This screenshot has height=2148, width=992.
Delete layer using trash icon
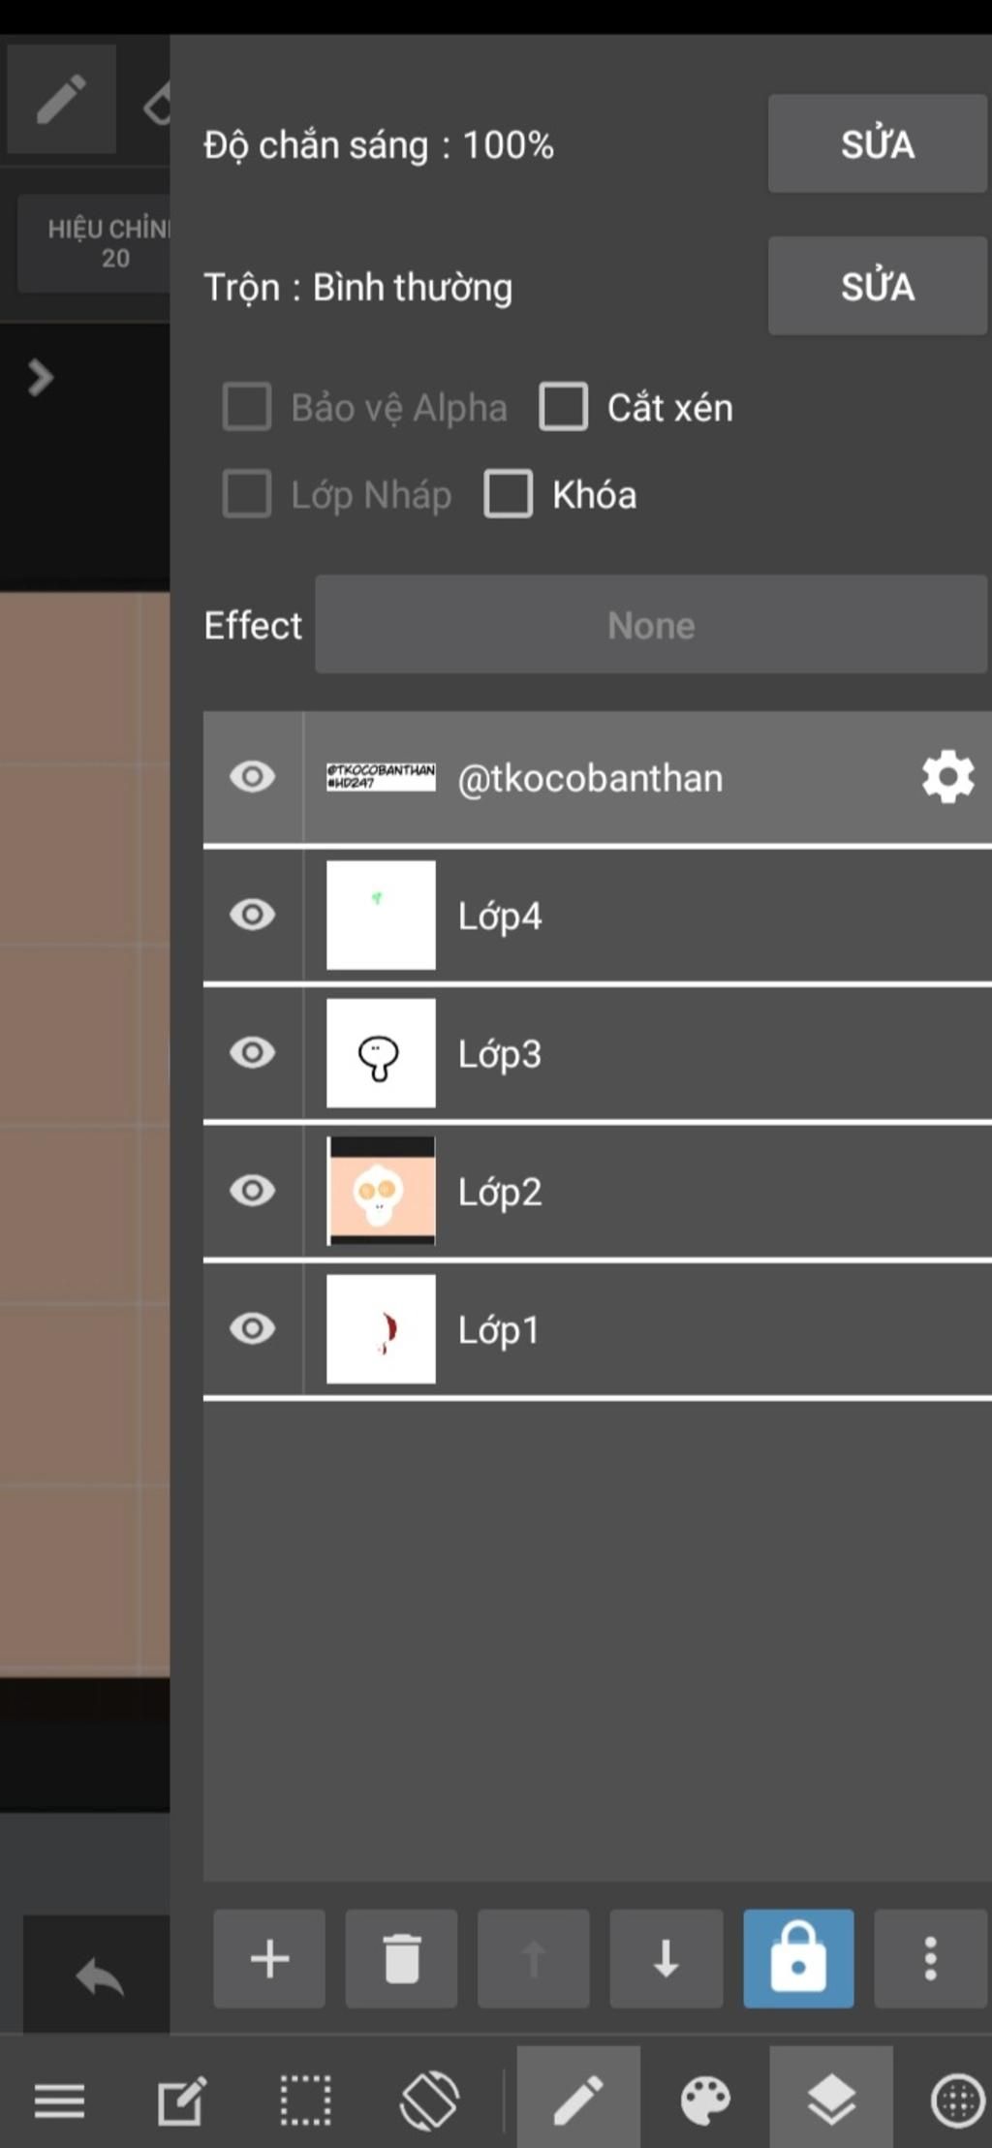point(401,1958)
